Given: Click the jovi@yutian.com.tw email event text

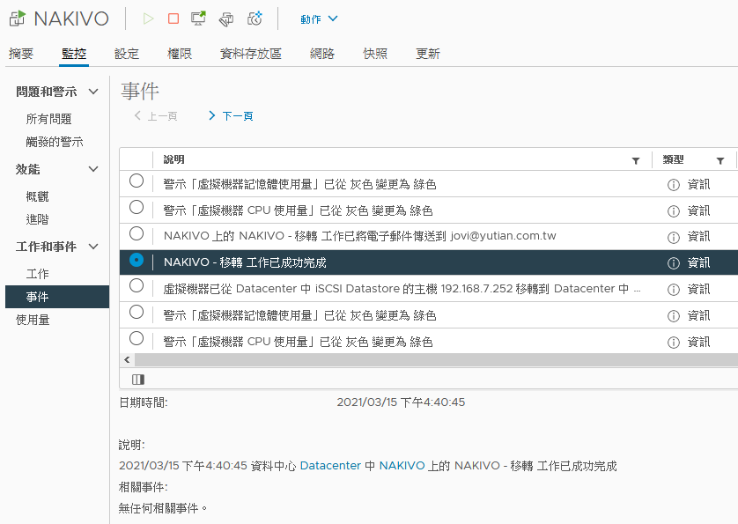Looking at the screenshot, I should tap(359, 236).
